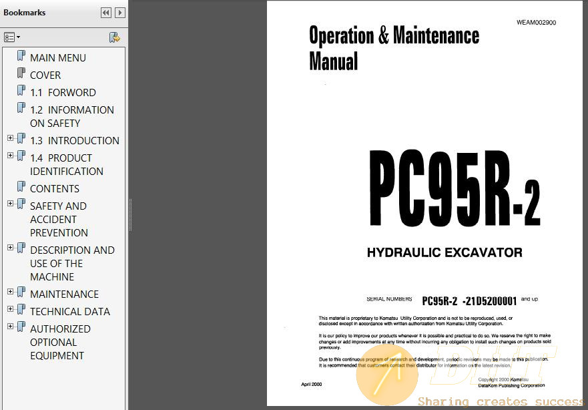The height and width of the screenshot is (410, 588).
Task: Expand the TECHNICAL DATA bookmark
Action: (11, 309)
